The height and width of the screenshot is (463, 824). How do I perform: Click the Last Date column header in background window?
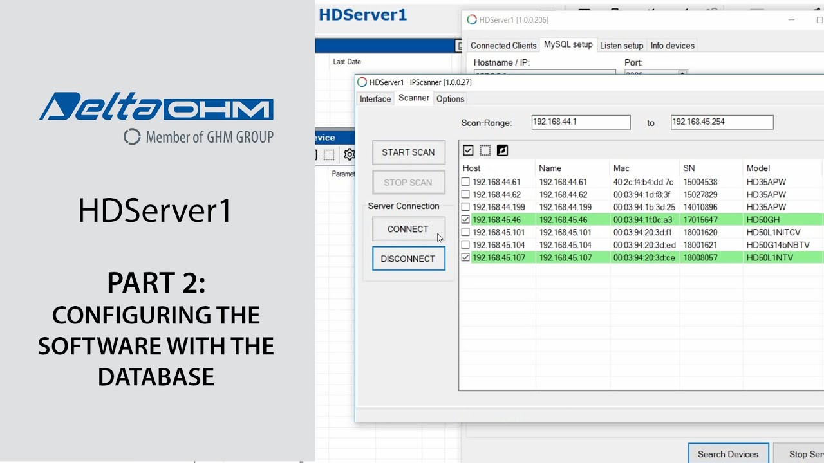point(347,62)
